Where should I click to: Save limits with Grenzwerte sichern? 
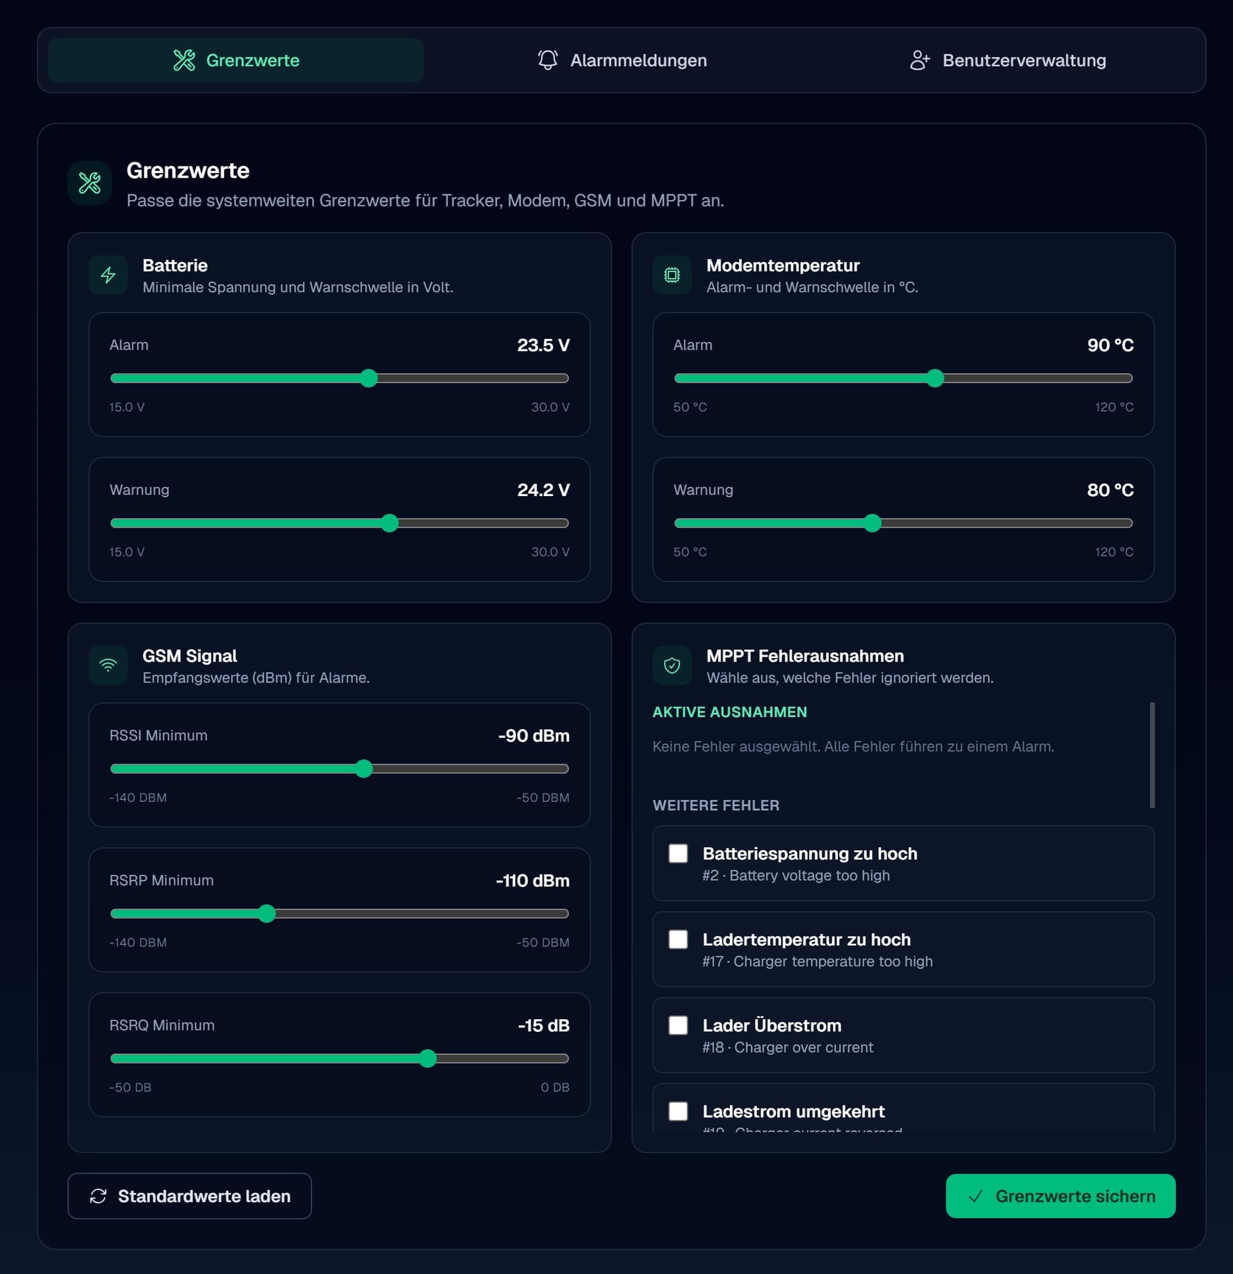click(1060, 1196)
